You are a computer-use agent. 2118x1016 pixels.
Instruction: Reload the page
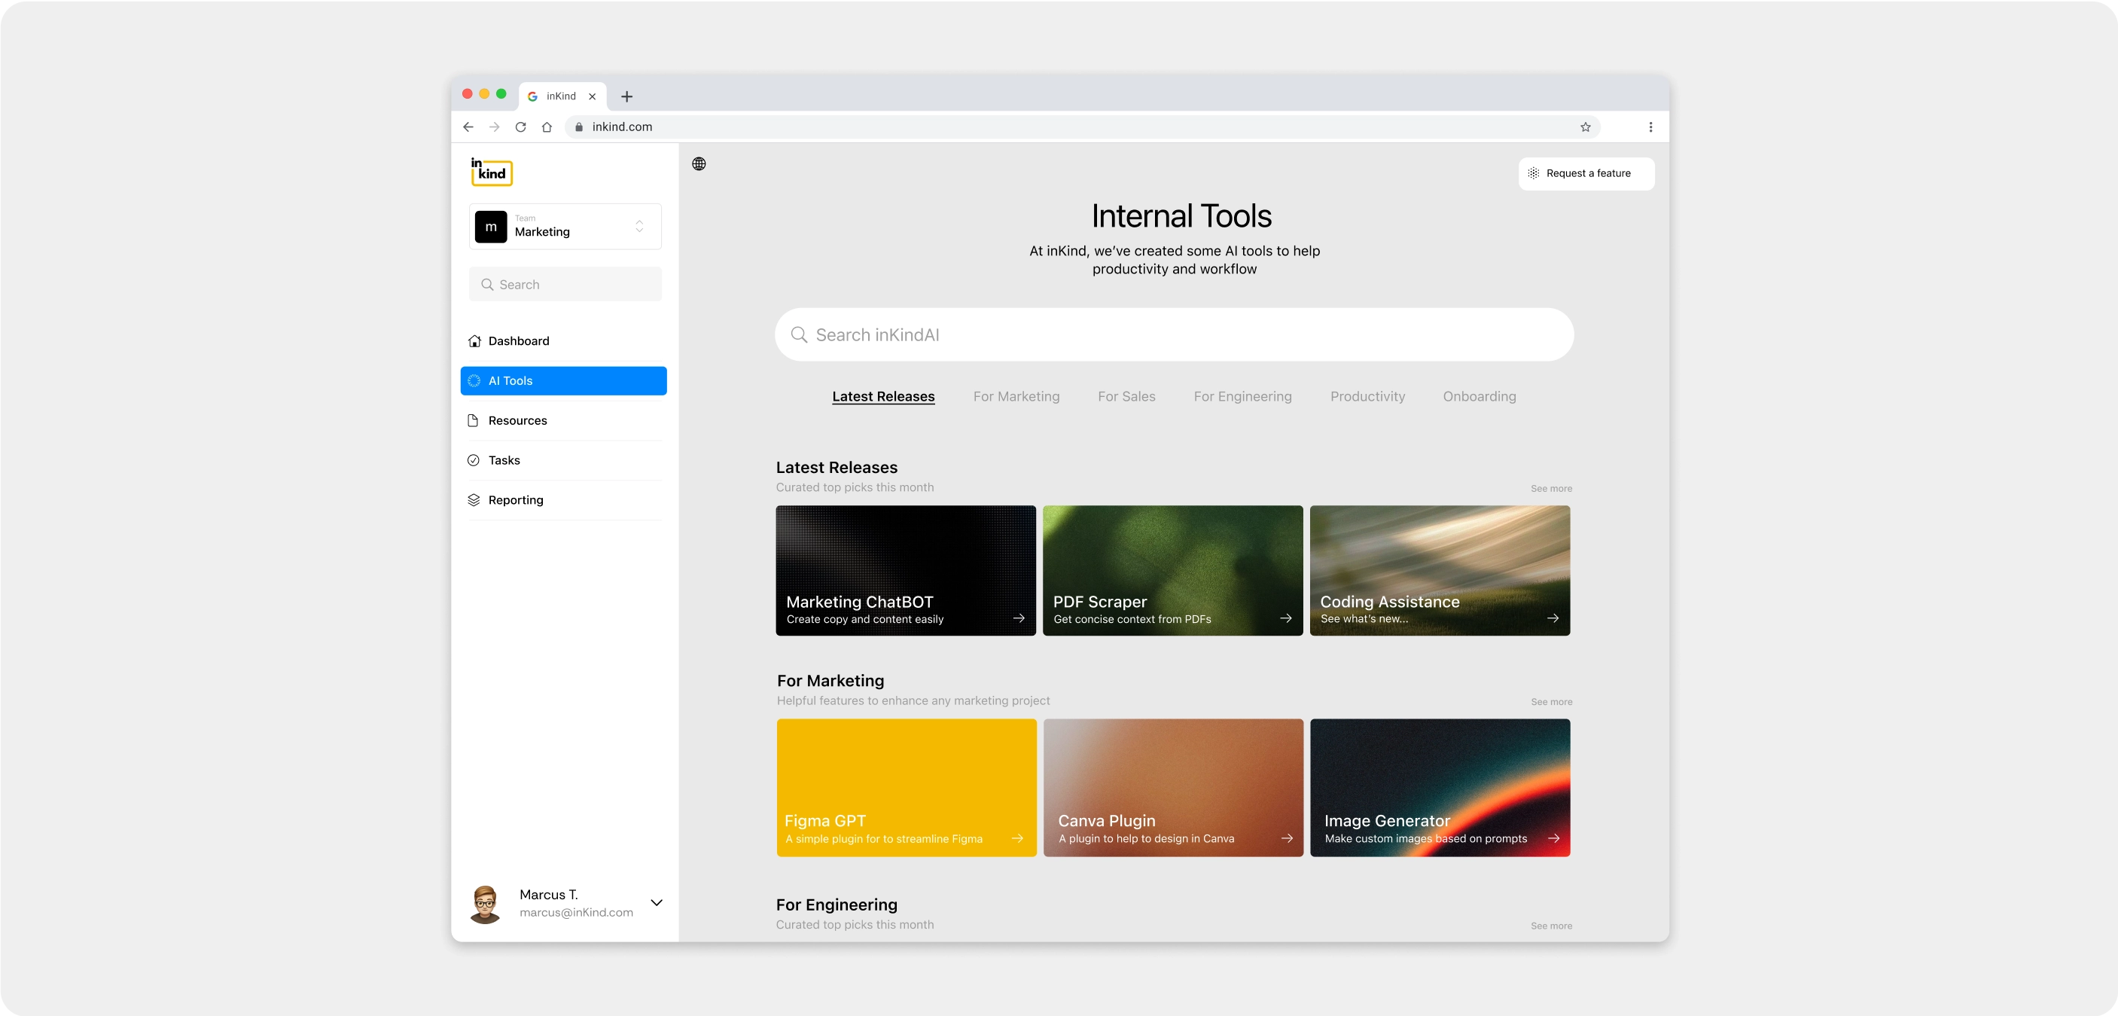point(520,127)
